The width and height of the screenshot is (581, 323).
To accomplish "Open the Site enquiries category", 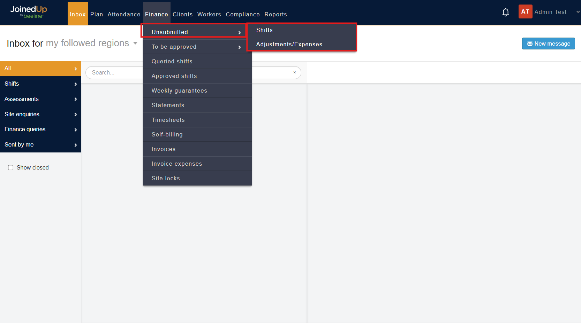I will pos(40,114).
